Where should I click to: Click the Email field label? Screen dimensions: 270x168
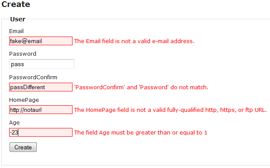click(16, 31)
